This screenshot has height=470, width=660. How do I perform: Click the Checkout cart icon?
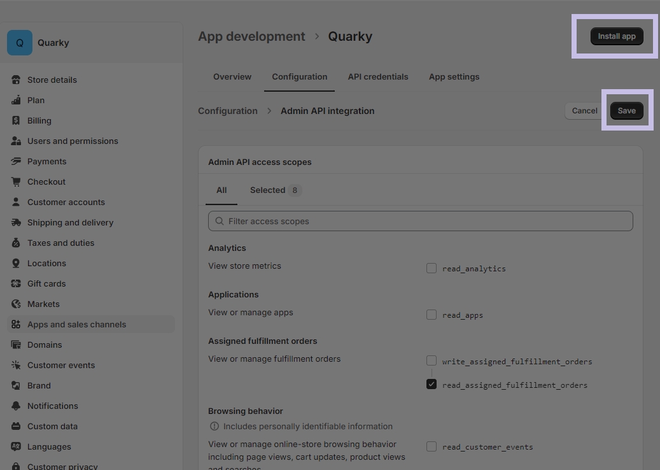16,182
